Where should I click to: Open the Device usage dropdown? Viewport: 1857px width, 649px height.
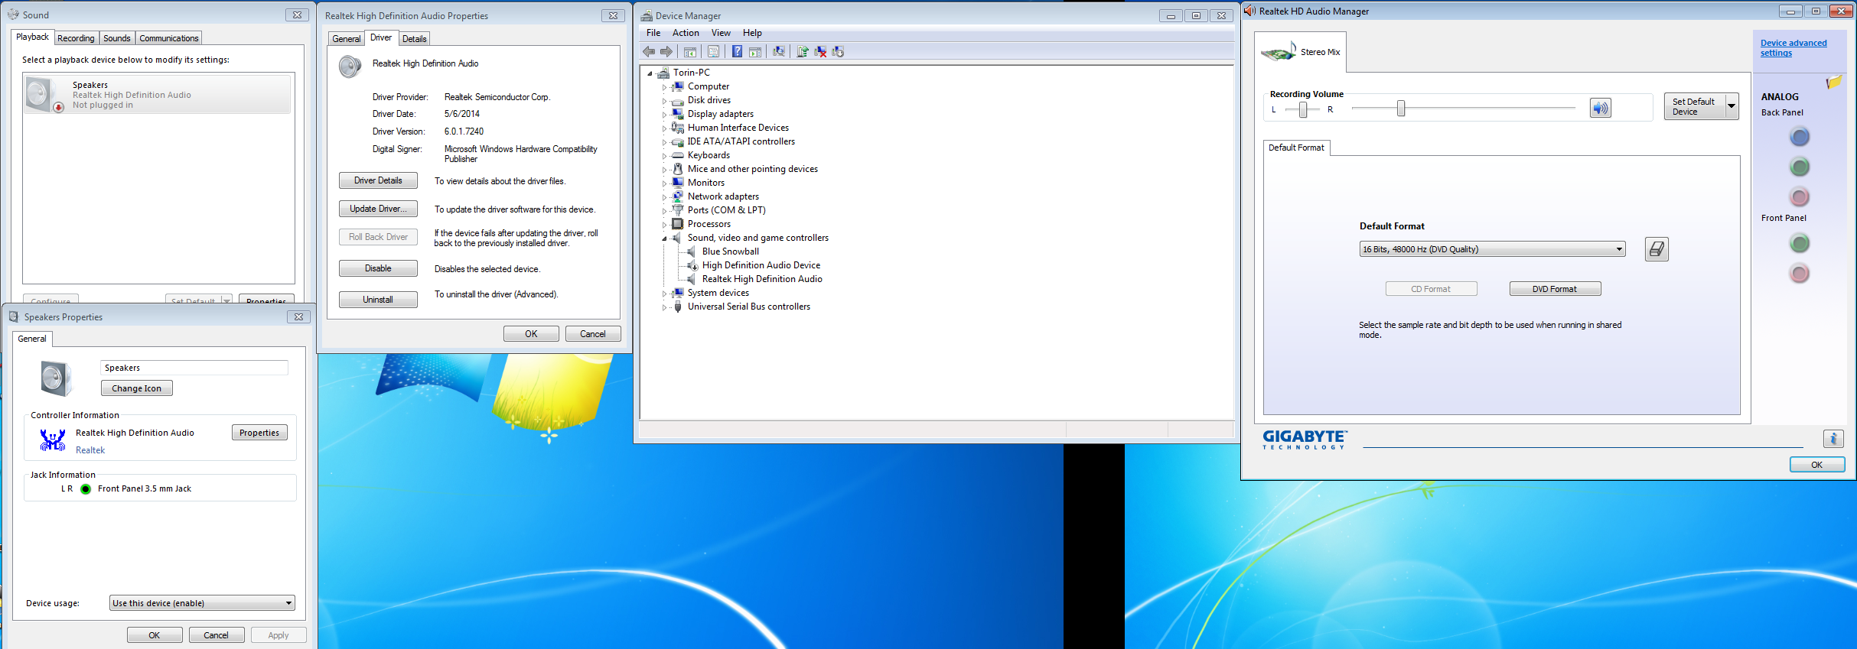point(202,603)
